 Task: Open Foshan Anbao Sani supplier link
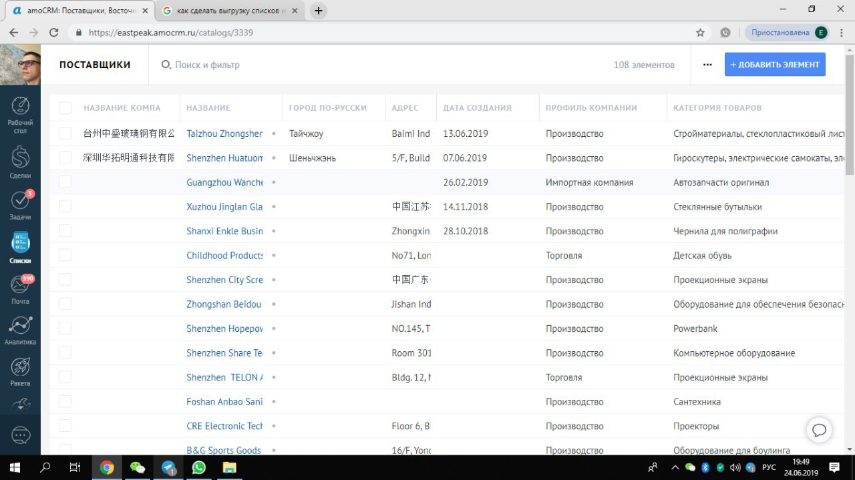pos(224,402)
